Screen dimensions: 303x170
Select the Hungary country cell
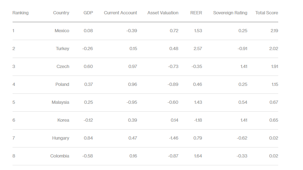(61, 138)
